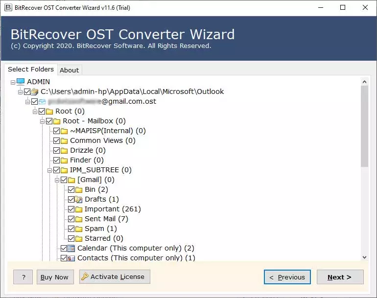377x298 pixels.
Task: Collapse the gmail.com.ost node
Action: (27, 102)
